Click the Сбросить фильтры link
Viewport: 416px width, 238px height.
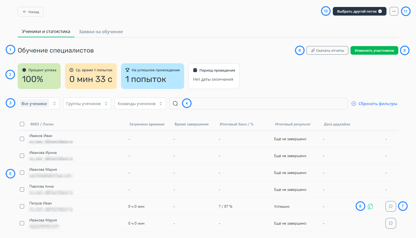378,104
